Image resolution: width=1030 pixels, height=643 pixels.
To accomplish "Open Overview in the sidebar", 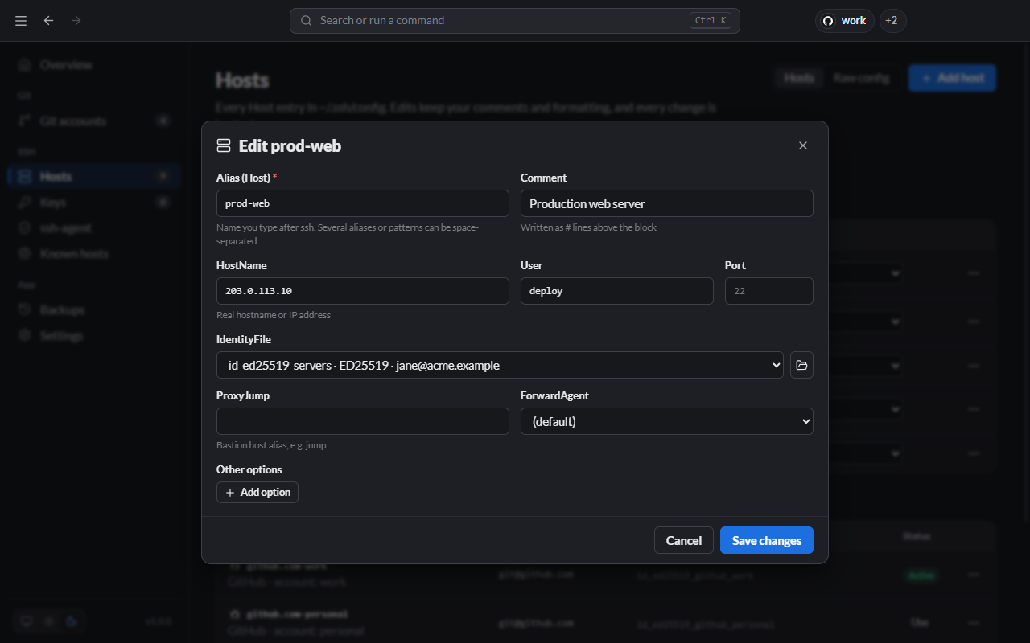I will [x=94, y=64].
